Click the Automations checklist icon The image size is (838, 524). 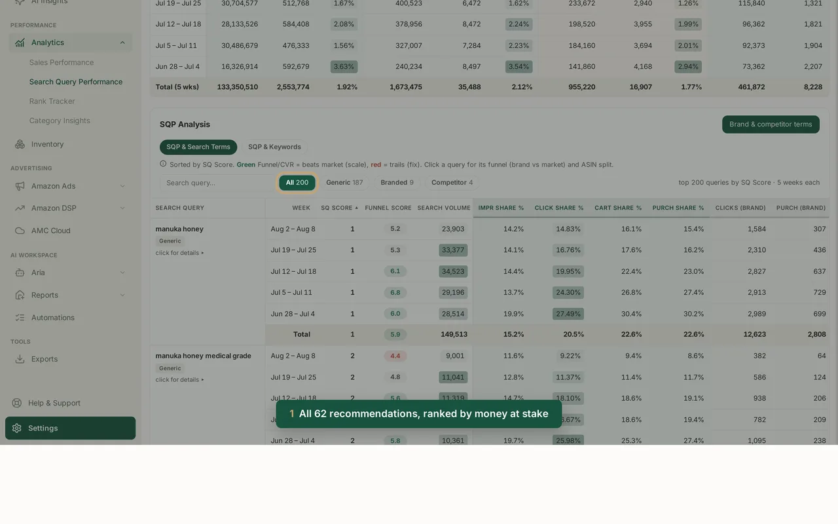pyautogui.click(x=20, y=318)
